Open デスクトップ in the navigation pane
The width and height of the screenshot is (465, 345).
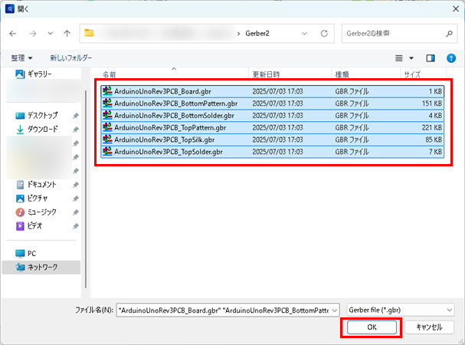pyautogui.click(x=36, y=115)
